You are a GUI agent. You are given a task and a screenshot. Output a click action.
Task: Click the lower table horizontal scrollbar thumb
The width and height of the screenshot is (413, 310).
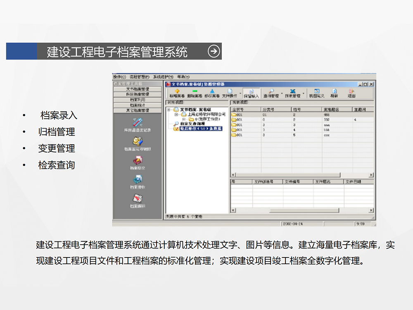(304, 210)
